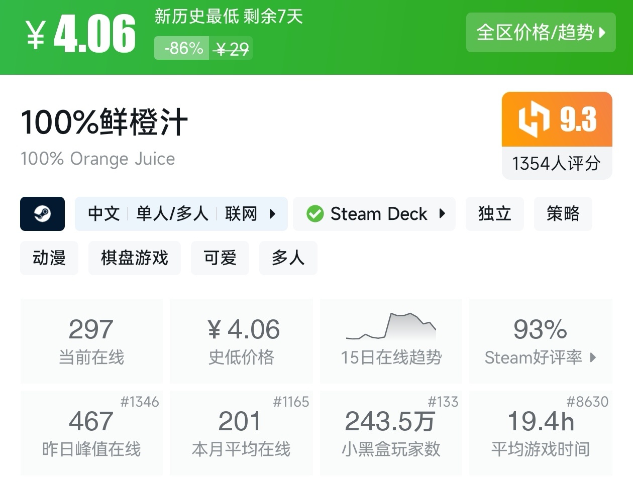The image size is (633, 484).
Task: Click the current price ¥4.06 in banner
Action: 81,34
